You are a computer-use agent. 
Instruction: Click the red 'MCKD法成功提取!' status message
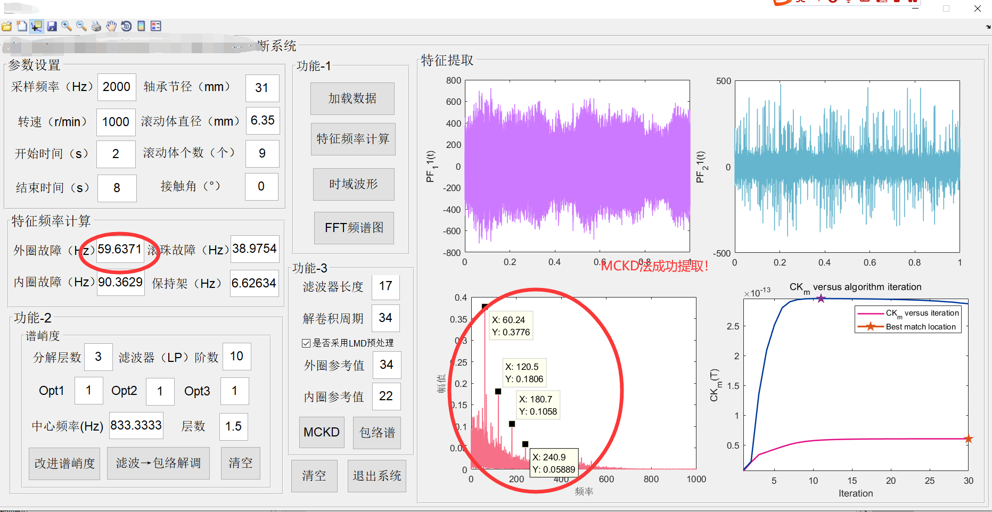(654, 266)
